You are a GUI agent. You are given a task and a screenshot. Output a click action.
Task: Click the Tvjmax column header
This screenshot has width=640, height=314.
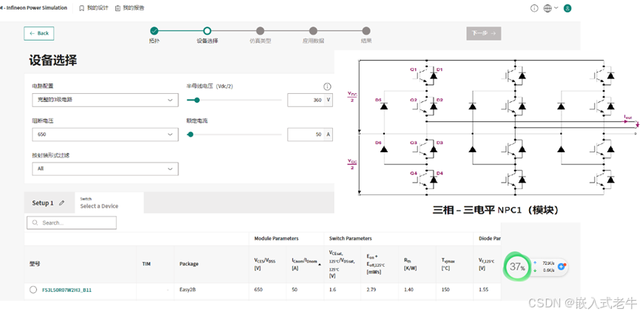pyautogui.click(x=448, y=264)
